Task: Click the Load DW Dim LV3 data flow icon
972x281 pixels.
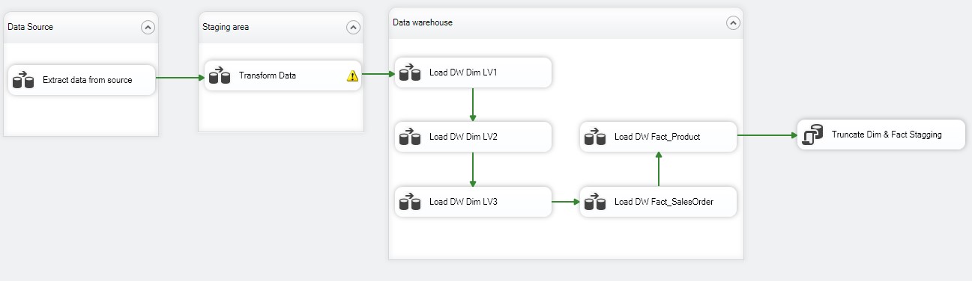Action: click(x=409, y=202)
